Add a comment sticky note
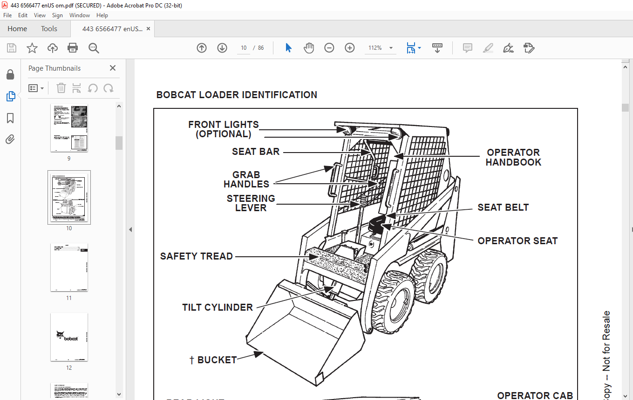Screen dimensions: 633x400 point(468,48)
